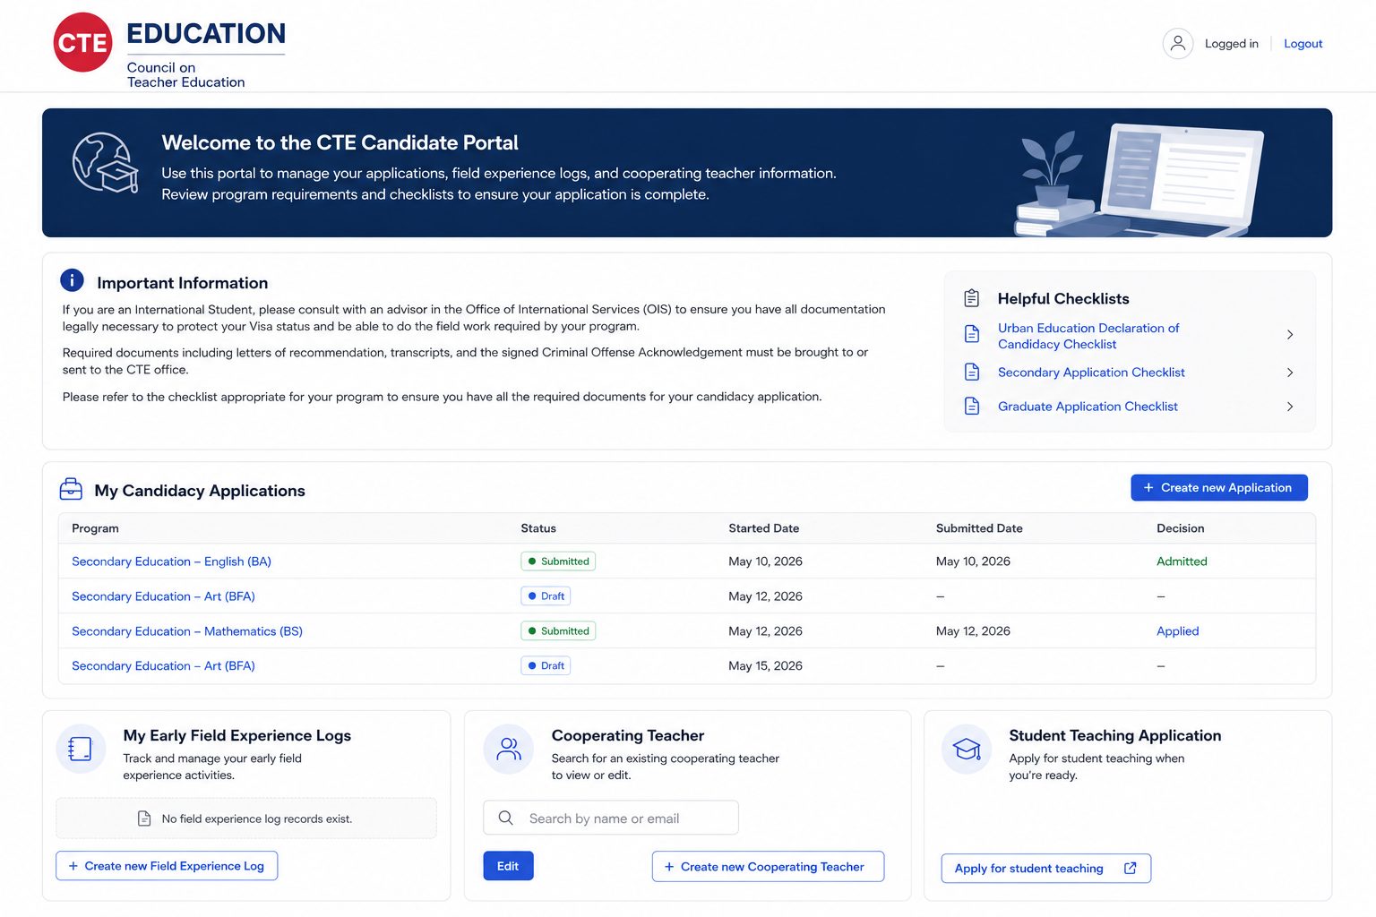
Task: Click Create new Cooperating Teacher button
Action: [768, 867]
